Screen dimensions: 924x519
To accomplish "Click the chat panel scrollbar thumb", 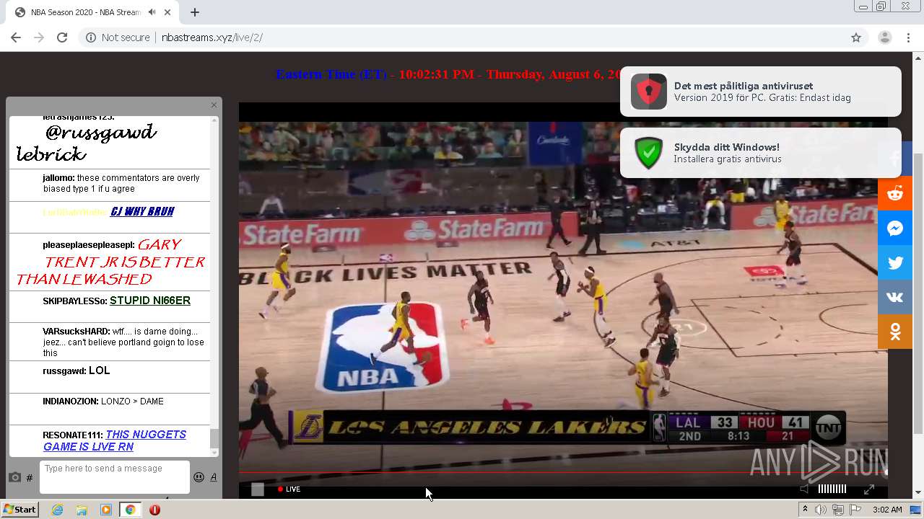I will tap(214, 438).
